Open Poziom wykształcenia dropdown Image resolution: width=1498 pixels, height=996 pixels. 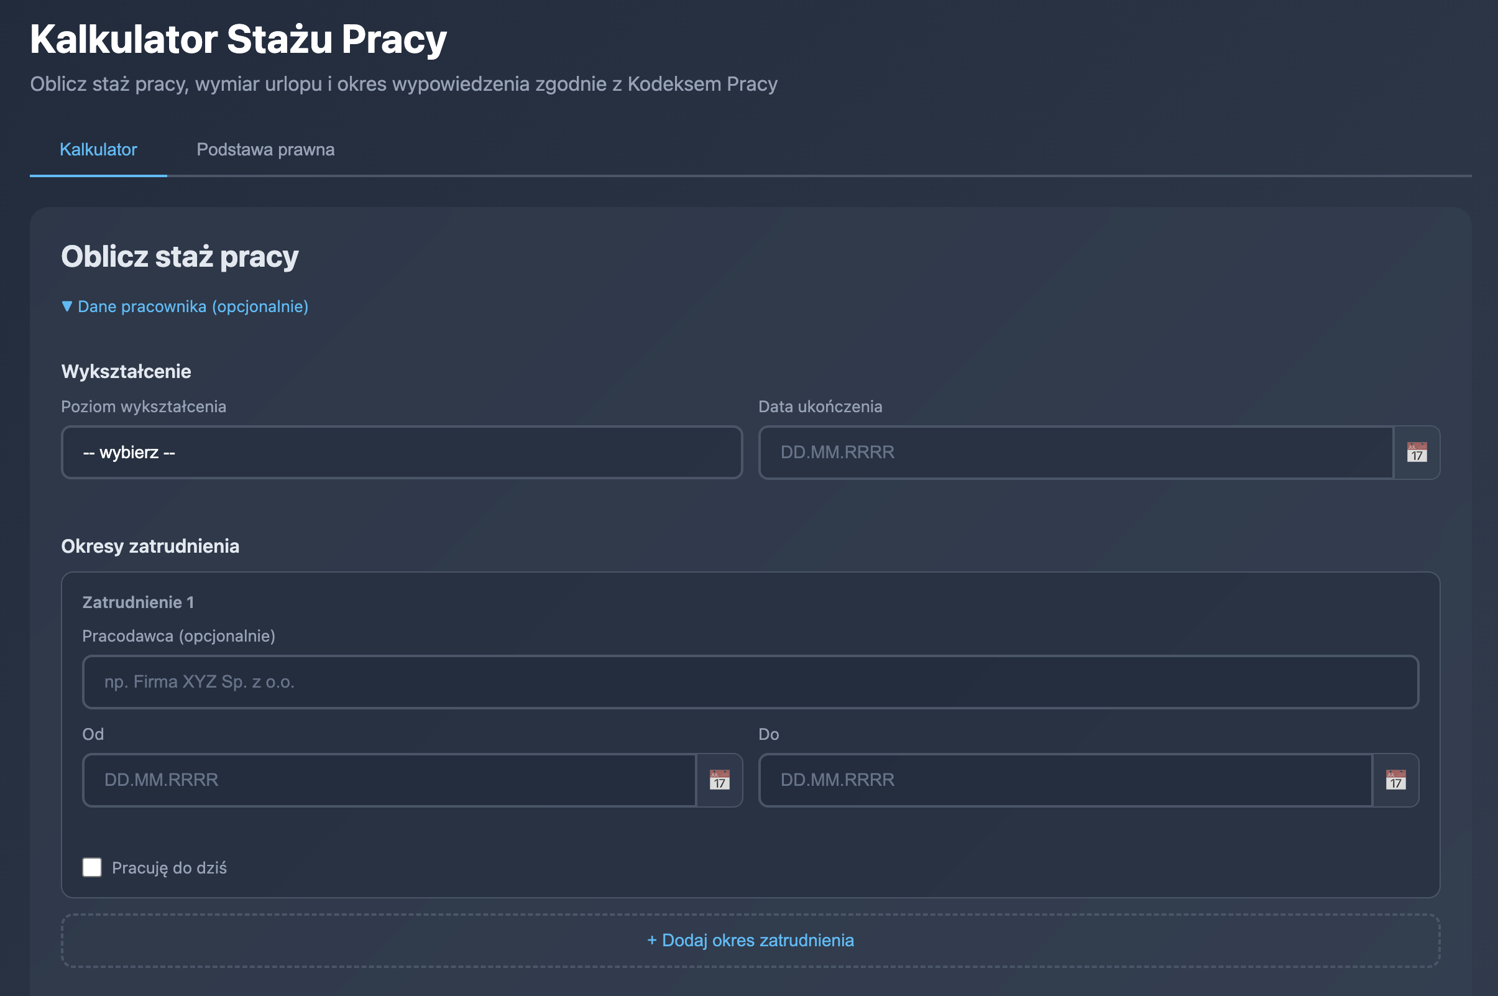click(x=402, y=452)
